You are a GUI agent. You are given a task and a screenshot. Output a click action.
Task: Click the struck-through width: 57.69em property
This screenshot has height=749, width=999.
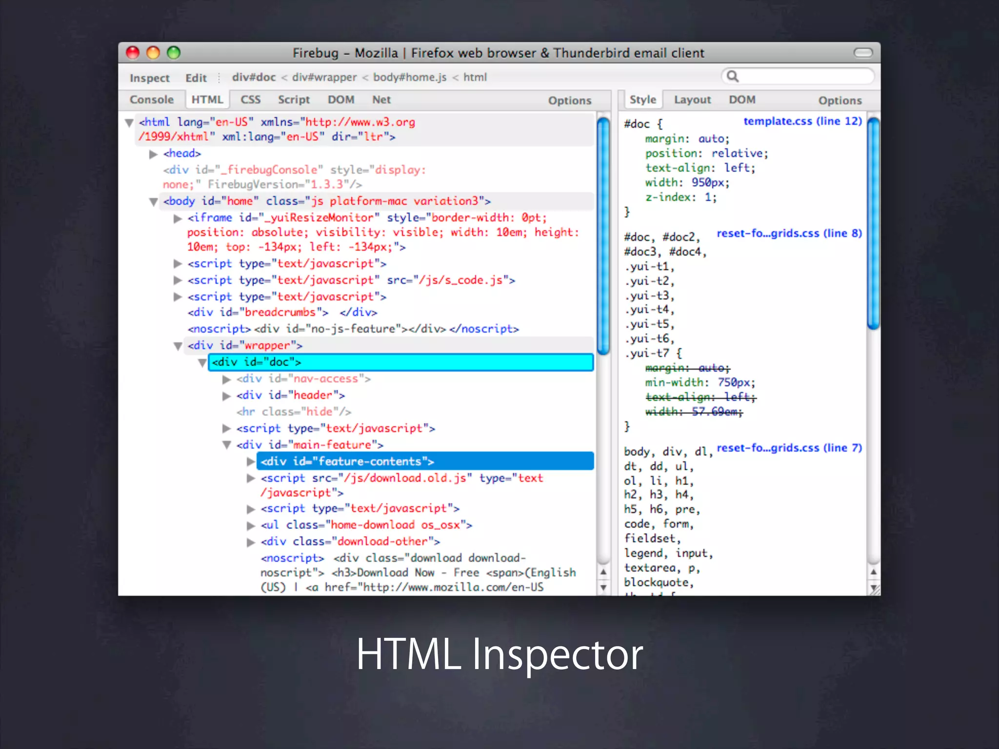(694, 412)
